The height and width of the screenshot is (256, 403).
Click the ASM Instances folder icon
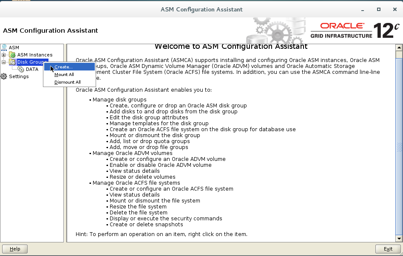pyautogui.click(x=12, y=55)
